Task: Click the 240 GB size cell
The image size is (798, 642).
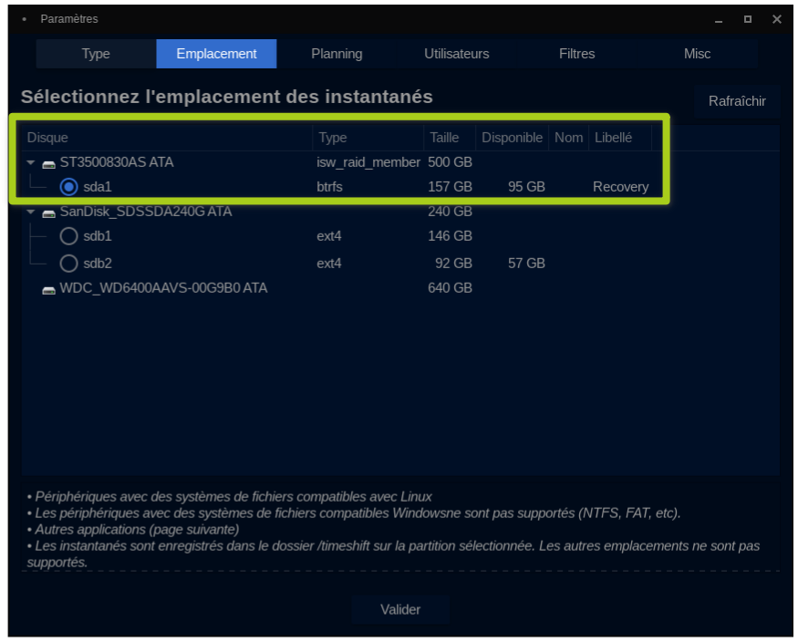Action: 450,212
